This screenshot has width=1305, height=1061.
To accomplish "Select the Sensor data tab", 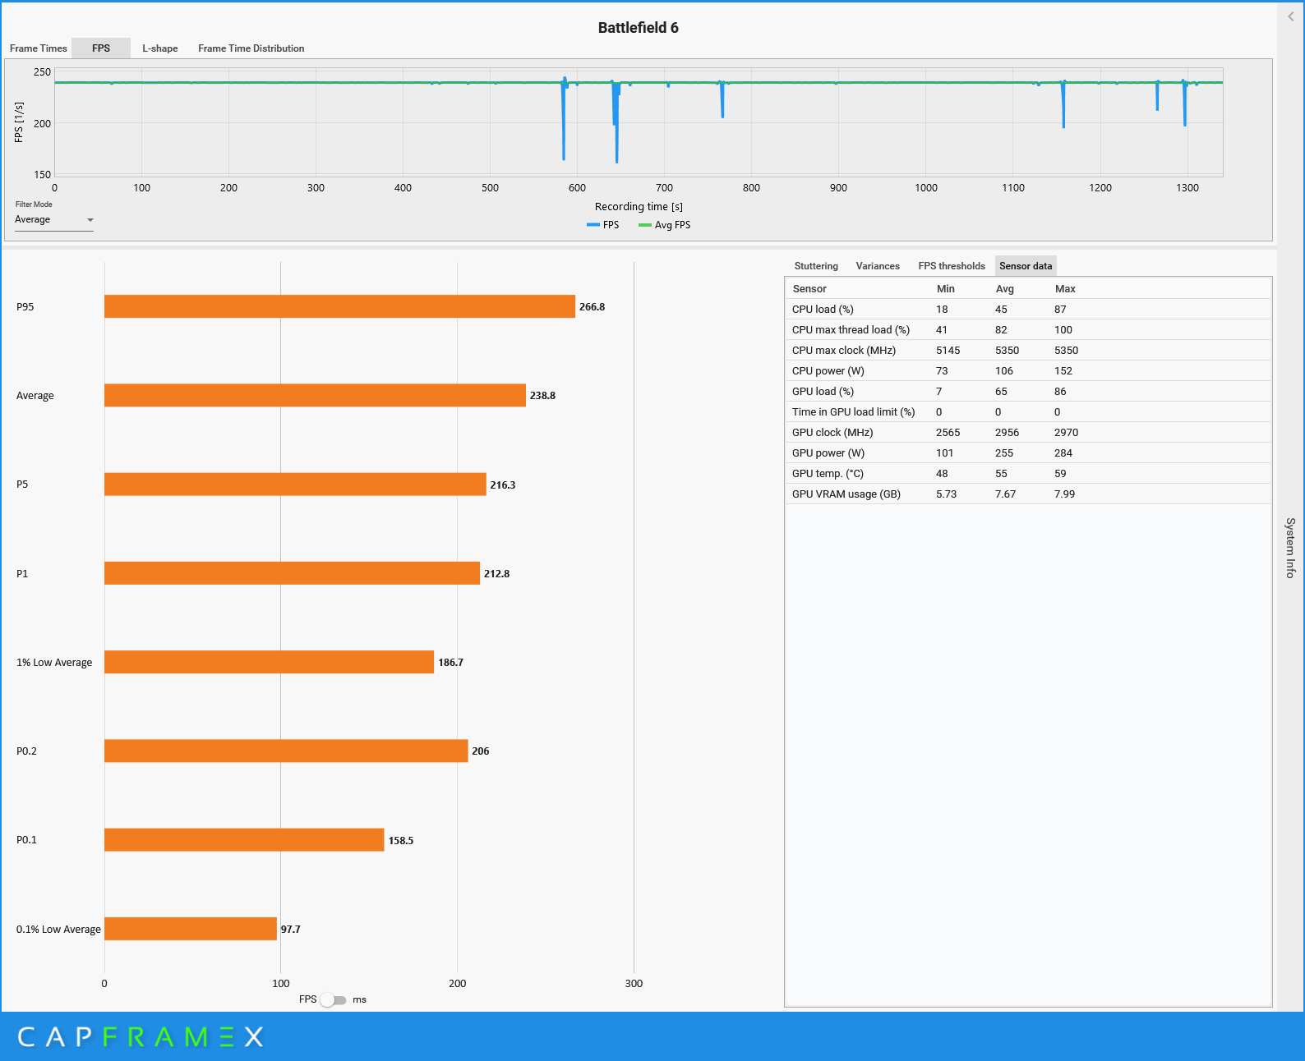I will (x=1025, y=266).
